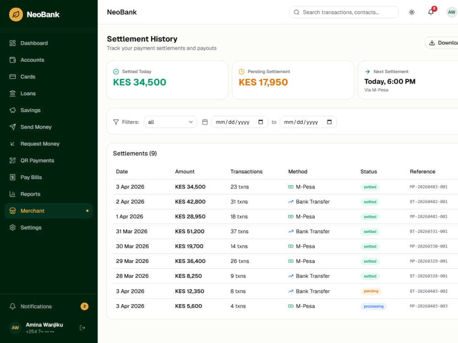Screen dimensions: 458x343
Task: Click the Filters funnel icon
Action: 116,122
